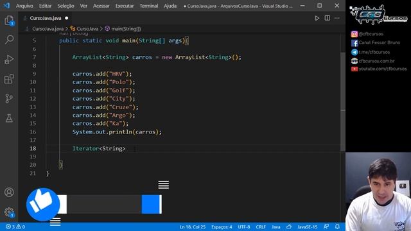Click the carros.add("Argo") line
The width and height of the screenshot is (411, 231).
[x=103, y=116]
